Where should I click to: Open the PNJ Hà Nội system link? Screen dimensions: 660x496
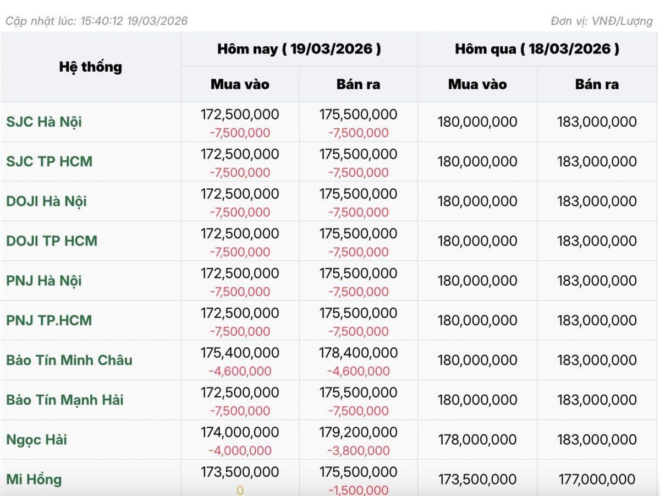click(44, 280)
